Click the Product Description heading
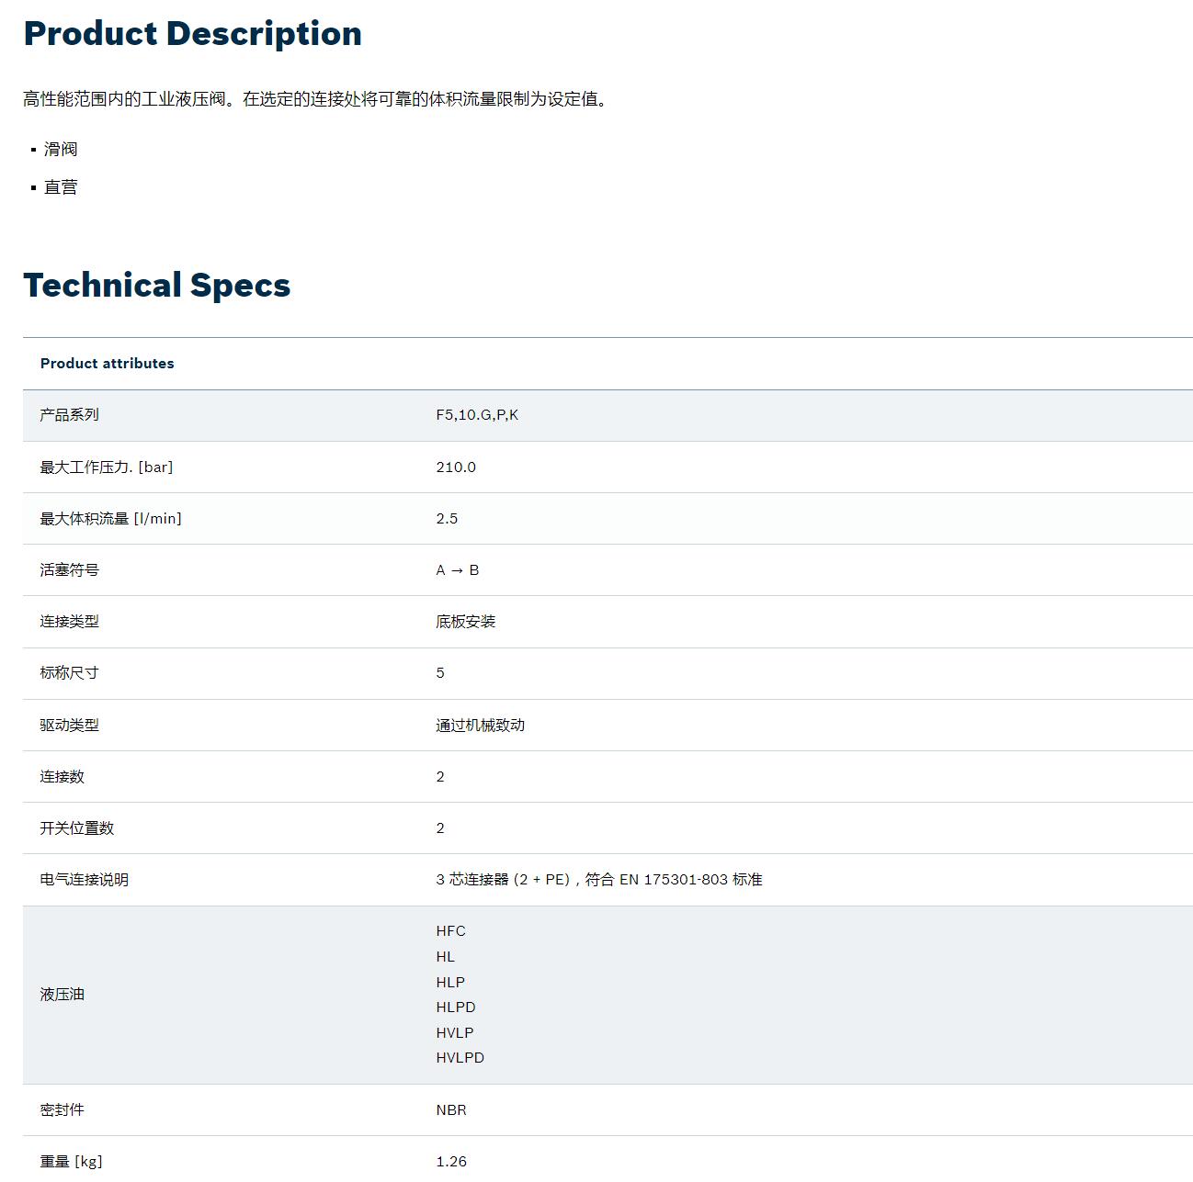Screen dimensions: 1193x1182 pyautogui.click(x=192, y=34)
